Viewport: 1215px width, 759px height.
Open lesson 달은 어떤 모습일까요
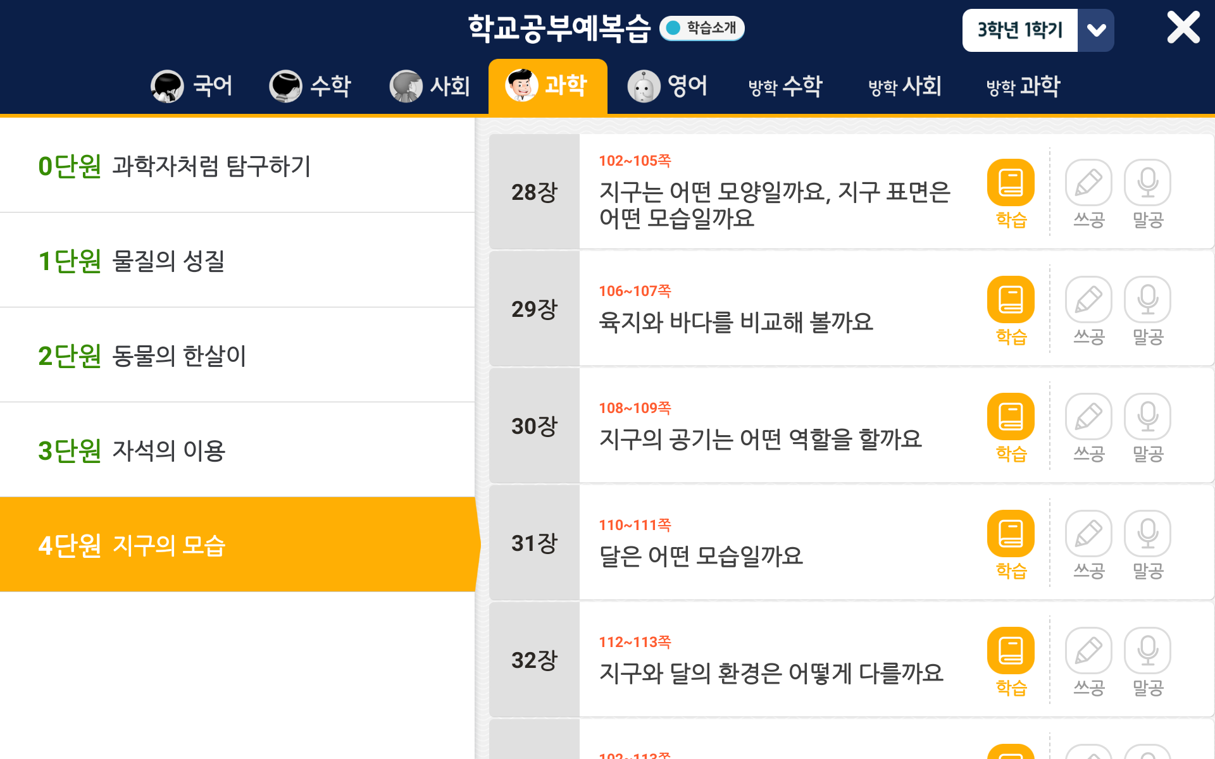pyautogui.click(x=701, y=557)
